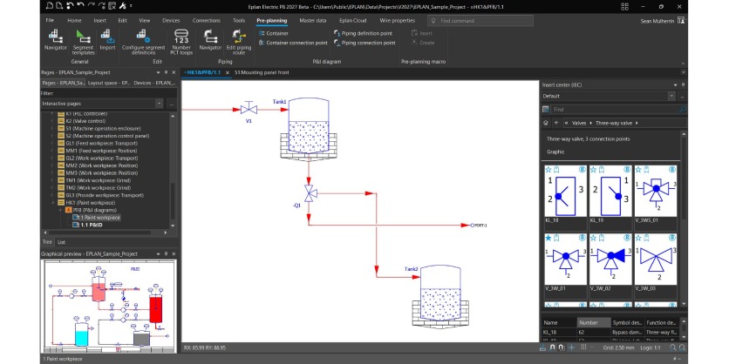Viewport: 729px width, 364px height.
Task: Open the Devices ribbon tab
Action: [x=171, y=20]
